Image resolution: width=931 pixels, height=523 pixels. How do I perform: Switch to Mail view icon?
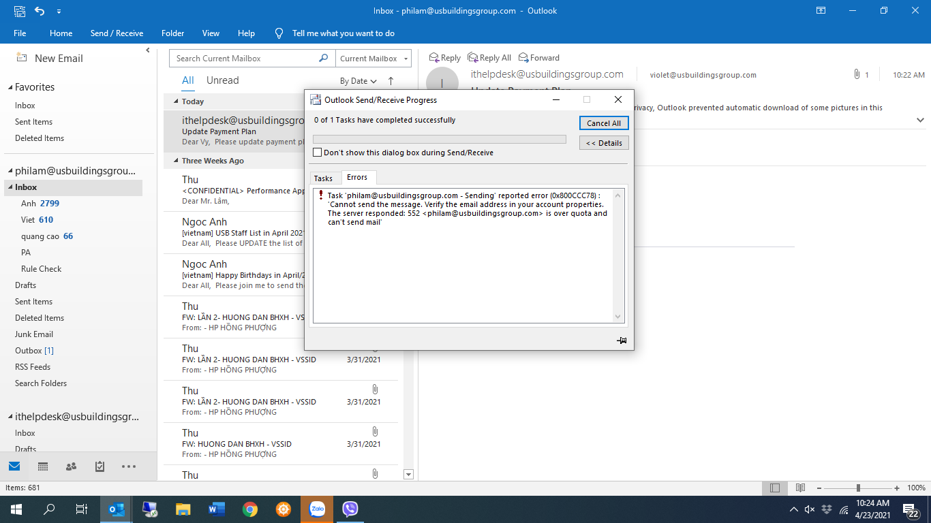click(14, 466)
